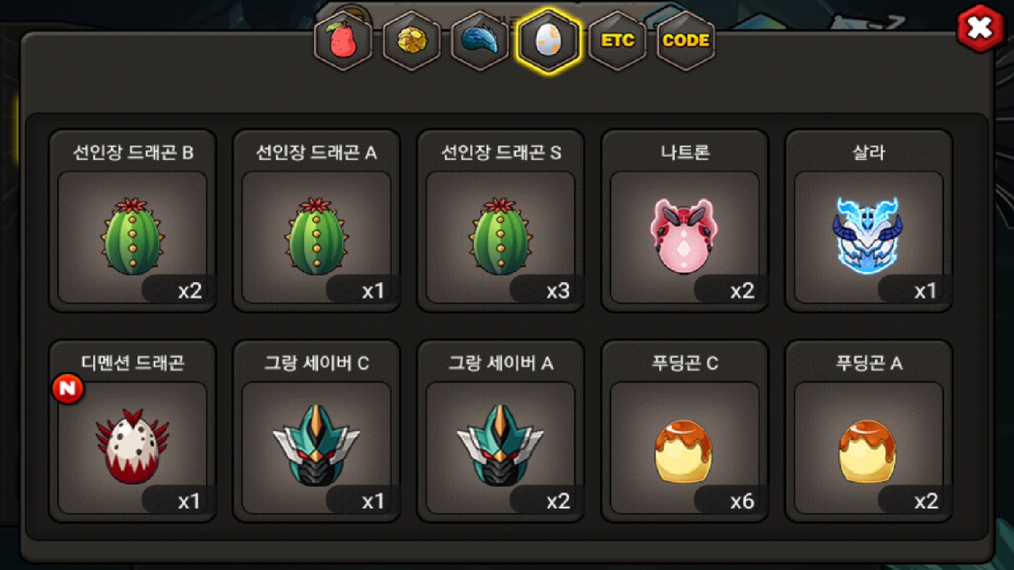
Task: Open the red fruit food tab
Action: [x=343, y=41]
